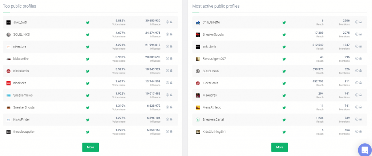Click the 598 370 reach value
Image resolution: width=372 pixels, height=156 pixels.
(x=318, y=69)
